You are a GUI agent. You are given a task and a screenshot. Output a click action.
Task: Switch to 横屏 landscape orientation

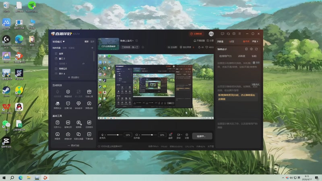click(x=87, y=41)
